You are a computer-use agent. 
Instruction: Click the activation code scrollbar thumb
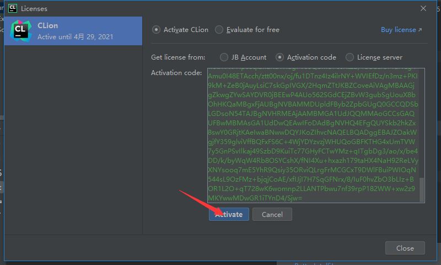point(422,189)
